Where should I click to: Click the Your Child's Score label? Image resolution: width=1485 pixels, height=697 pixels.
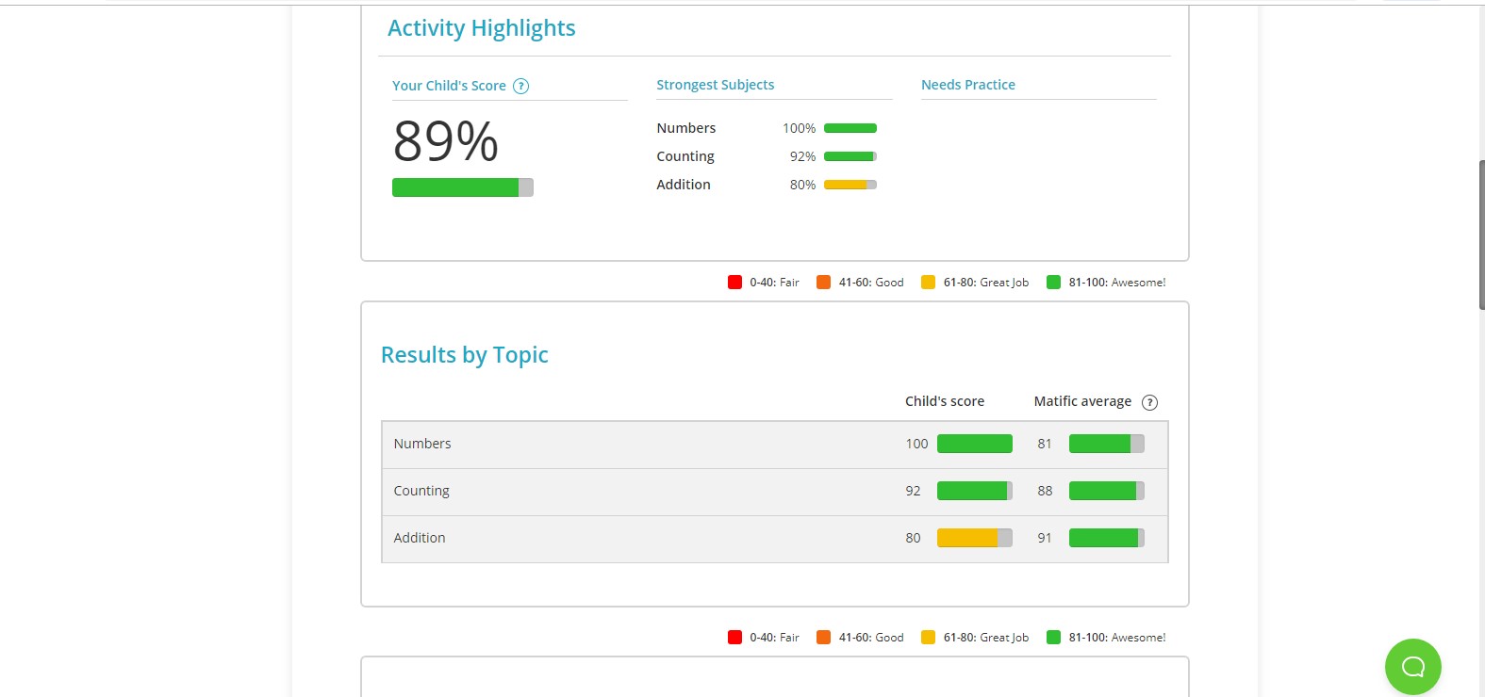(449, 86)
